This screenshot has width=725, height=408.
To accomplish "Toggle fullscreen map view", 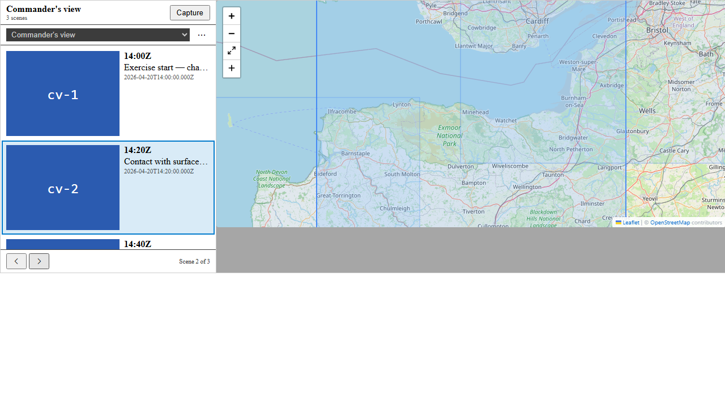I will (231, 51).
